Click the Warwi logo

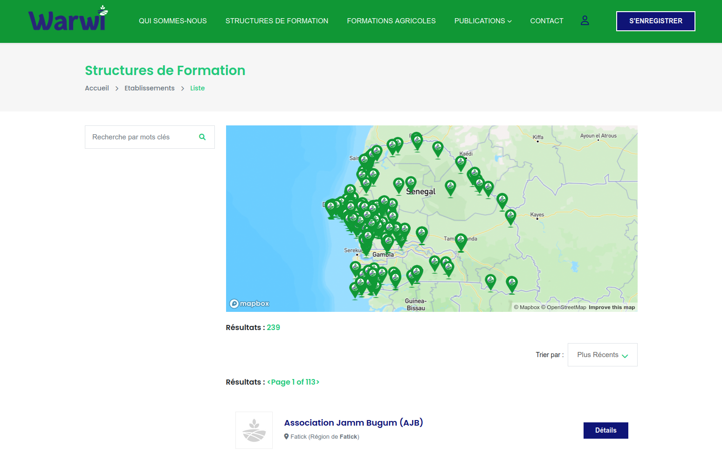pyautogui.click(x=68, y=20)
